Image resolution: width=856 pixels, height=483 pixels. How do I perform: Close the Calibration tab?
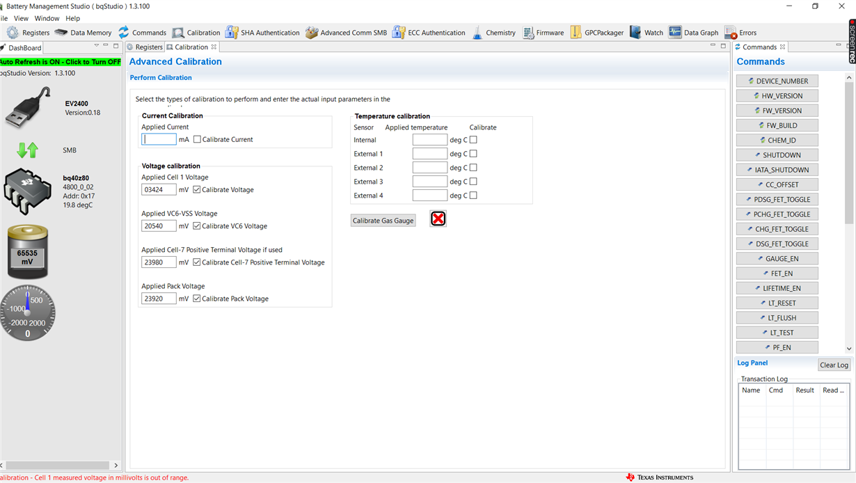tap(214, 47)
